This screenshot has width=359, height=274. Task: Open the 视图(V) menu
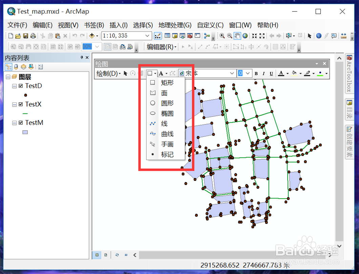[x=68, y=25]
